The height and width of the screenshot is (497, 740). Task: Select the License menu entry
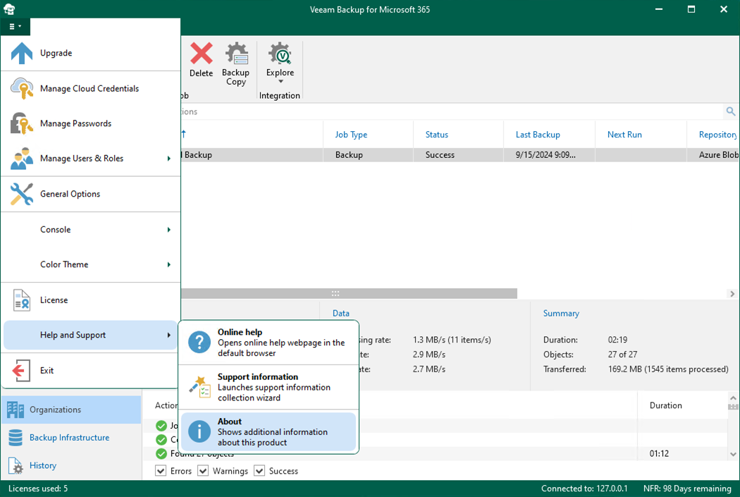tap(91, 300)
